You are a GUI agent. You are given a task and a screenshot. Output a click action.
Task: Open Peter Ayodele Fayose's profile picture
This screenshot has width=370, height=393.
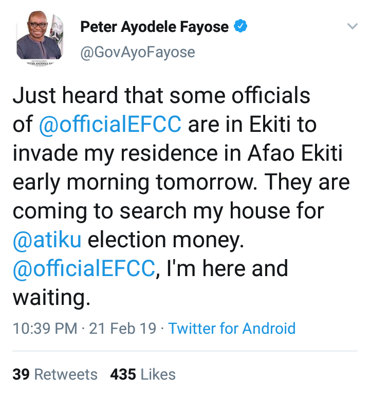click(x=40, y=39)
